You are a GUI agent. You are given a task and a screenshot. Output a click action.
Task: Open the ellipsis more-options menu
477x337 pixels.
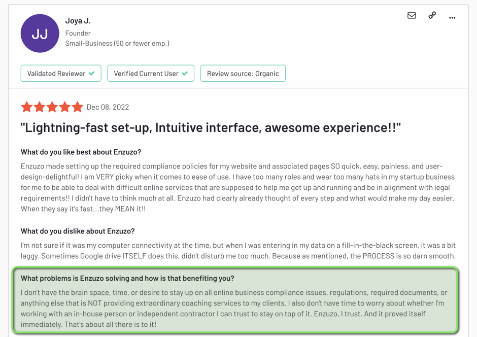point(452,17)
